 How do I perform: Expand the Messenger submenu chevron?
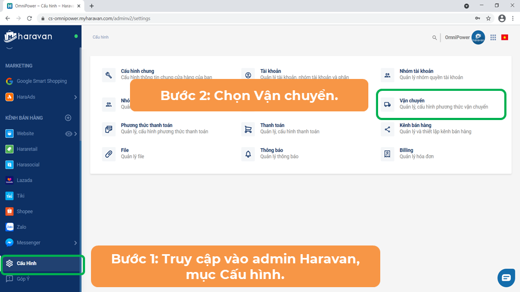76,243
